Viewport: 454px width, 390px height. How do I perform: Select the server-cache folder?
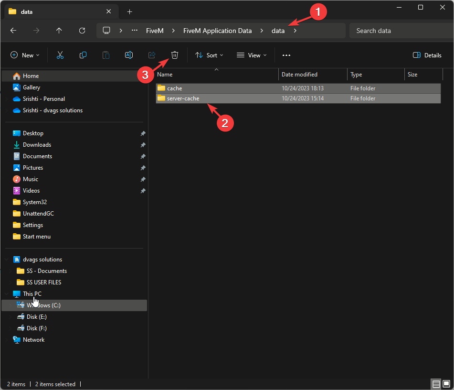pyautogui.click(x=298, y=98)
